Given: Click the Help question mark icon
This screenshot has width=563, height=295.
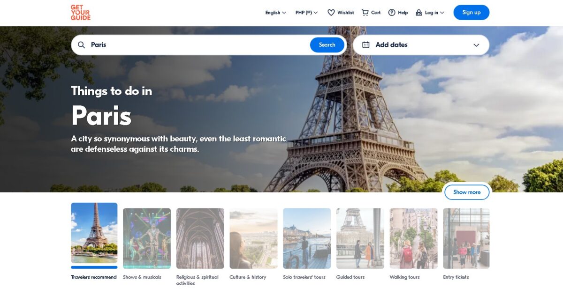Looking at the screenshot, I should tap(392, 13).
